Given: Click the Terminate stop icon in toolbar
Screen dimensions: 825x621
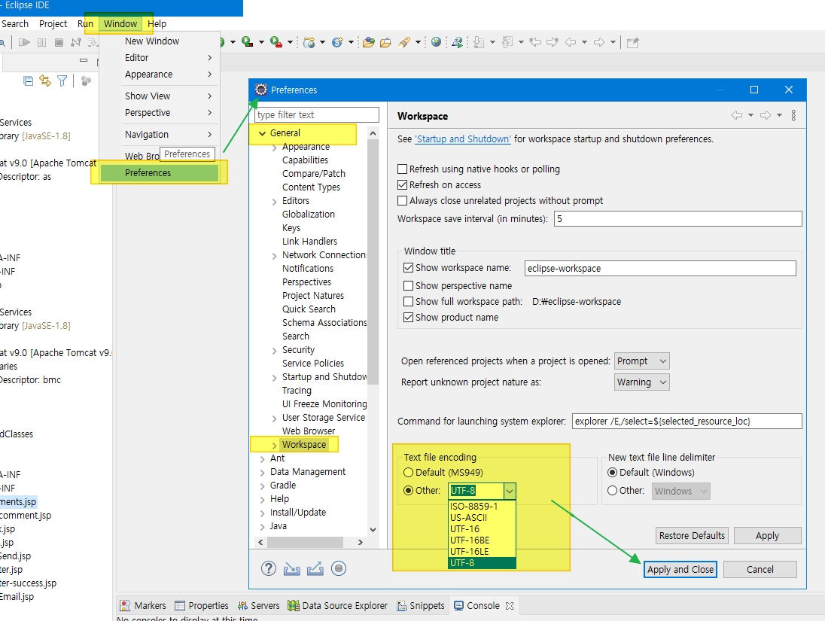Looking at the screenshot, I should [59, 42].
